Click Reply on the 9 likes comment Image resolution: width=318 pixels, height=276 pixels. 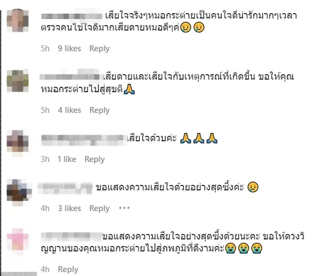tap(99, 49)
